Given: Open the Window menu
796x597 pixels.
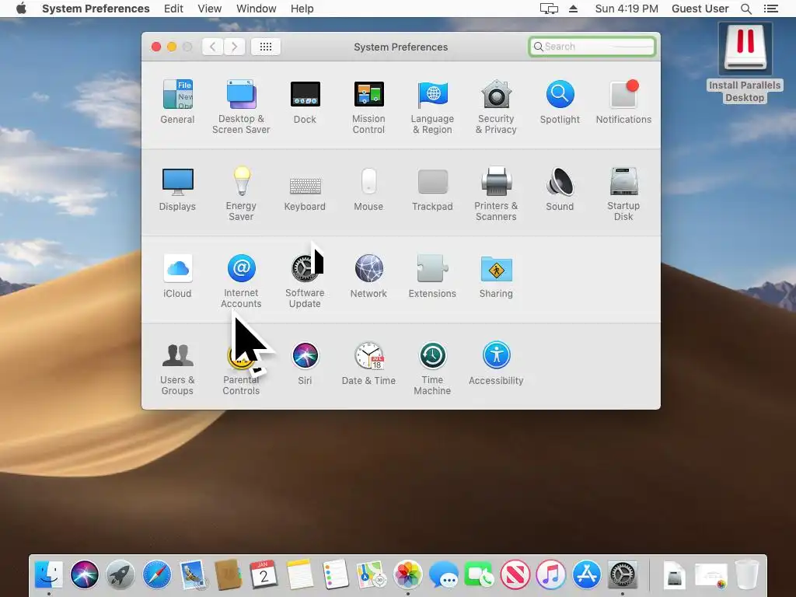Looking at the screenshot, I should (257, 9).
